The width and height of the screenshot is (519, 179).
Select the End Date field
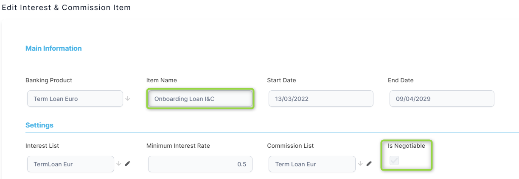pos(442,99)
